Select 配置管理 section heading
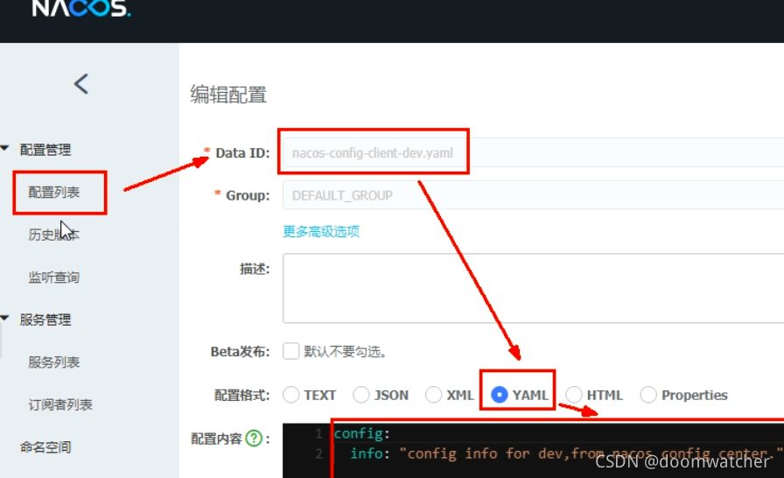 pos(45,150)
